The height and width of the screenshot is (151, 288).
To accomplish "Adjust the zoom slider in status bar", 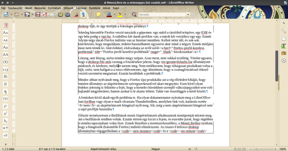I will tap(263, 149).
